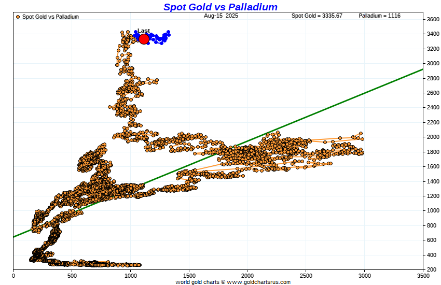
Task: Click the orange circle legend marker
Action: tap(18, 17)
